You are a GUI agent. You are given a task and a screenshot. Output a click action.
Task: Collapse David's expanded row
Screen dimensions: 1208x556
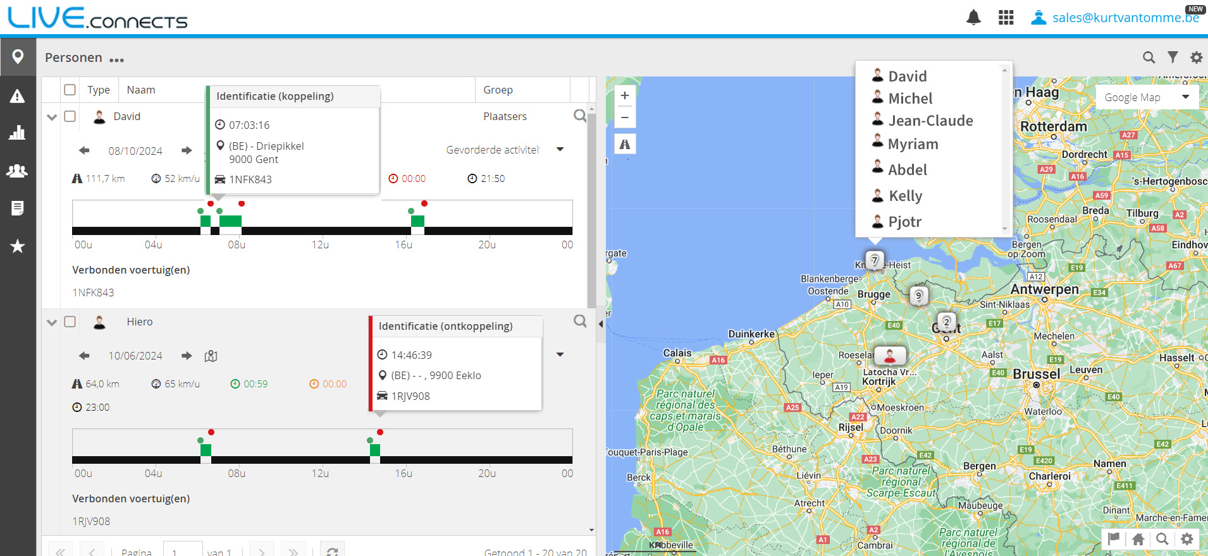point(52,117)
